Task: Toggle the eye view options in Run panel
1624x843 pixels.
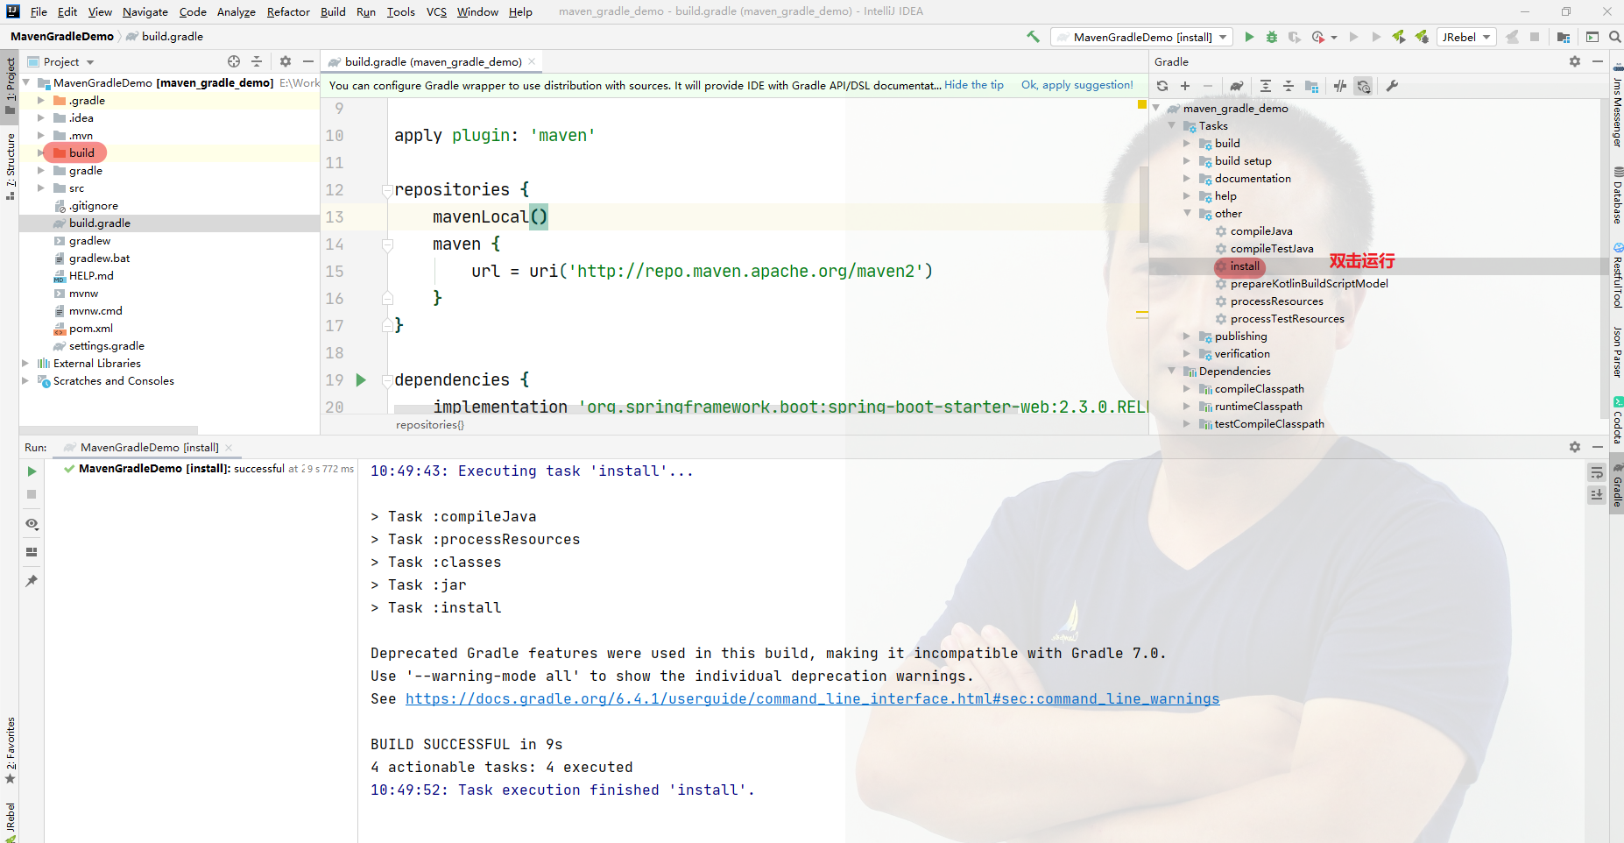Action: tap(32, 524)
